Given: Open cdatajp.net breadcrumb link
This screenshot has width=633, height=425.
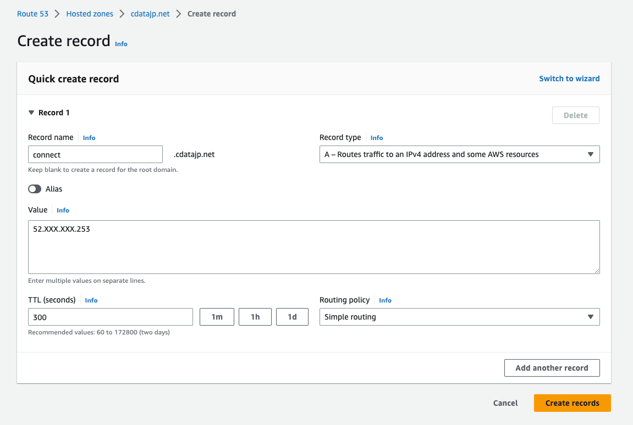Looking at the screenshot, I should coord(150,14).
